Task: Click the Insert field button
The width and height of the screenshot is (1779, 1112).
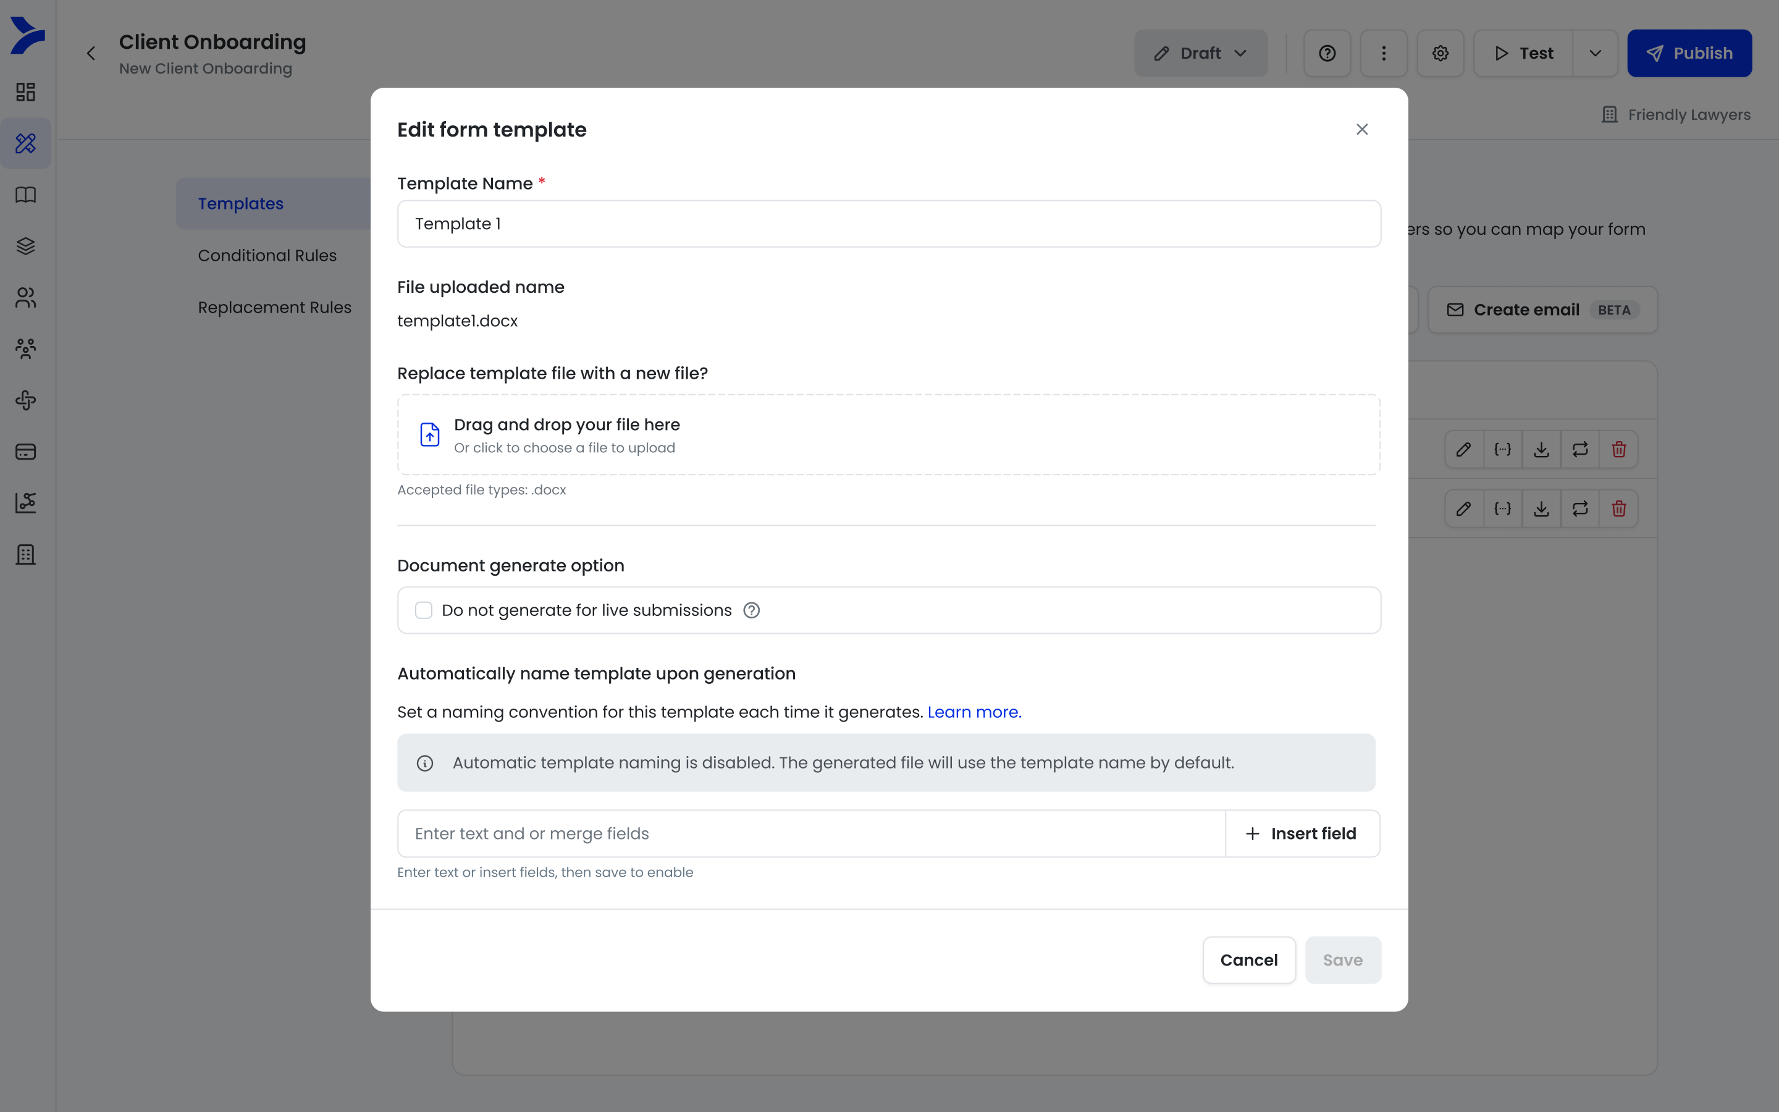Action: click(x=1302, y=833)
